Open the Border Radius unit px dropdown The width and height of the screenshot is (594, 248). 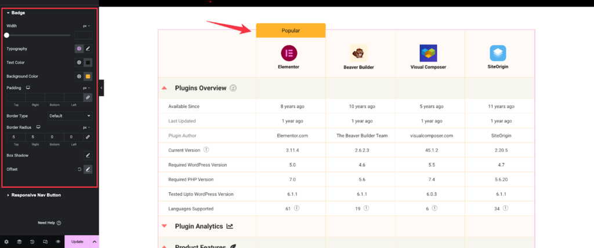pyautogui.click(x=87, y=127)
